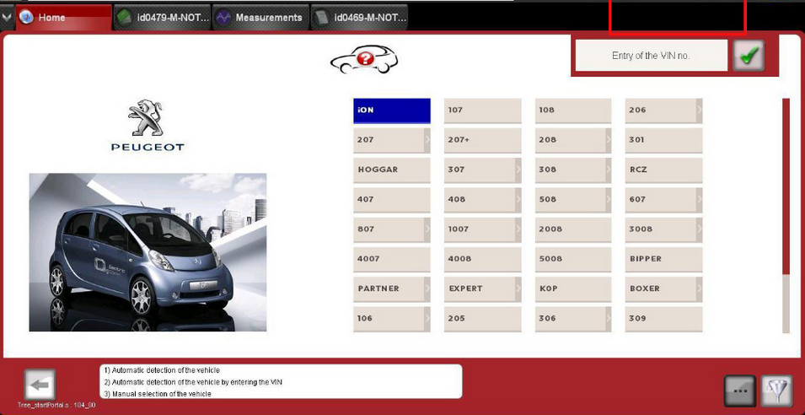Click the unknown vehicle question mark icon

point(364,59)
